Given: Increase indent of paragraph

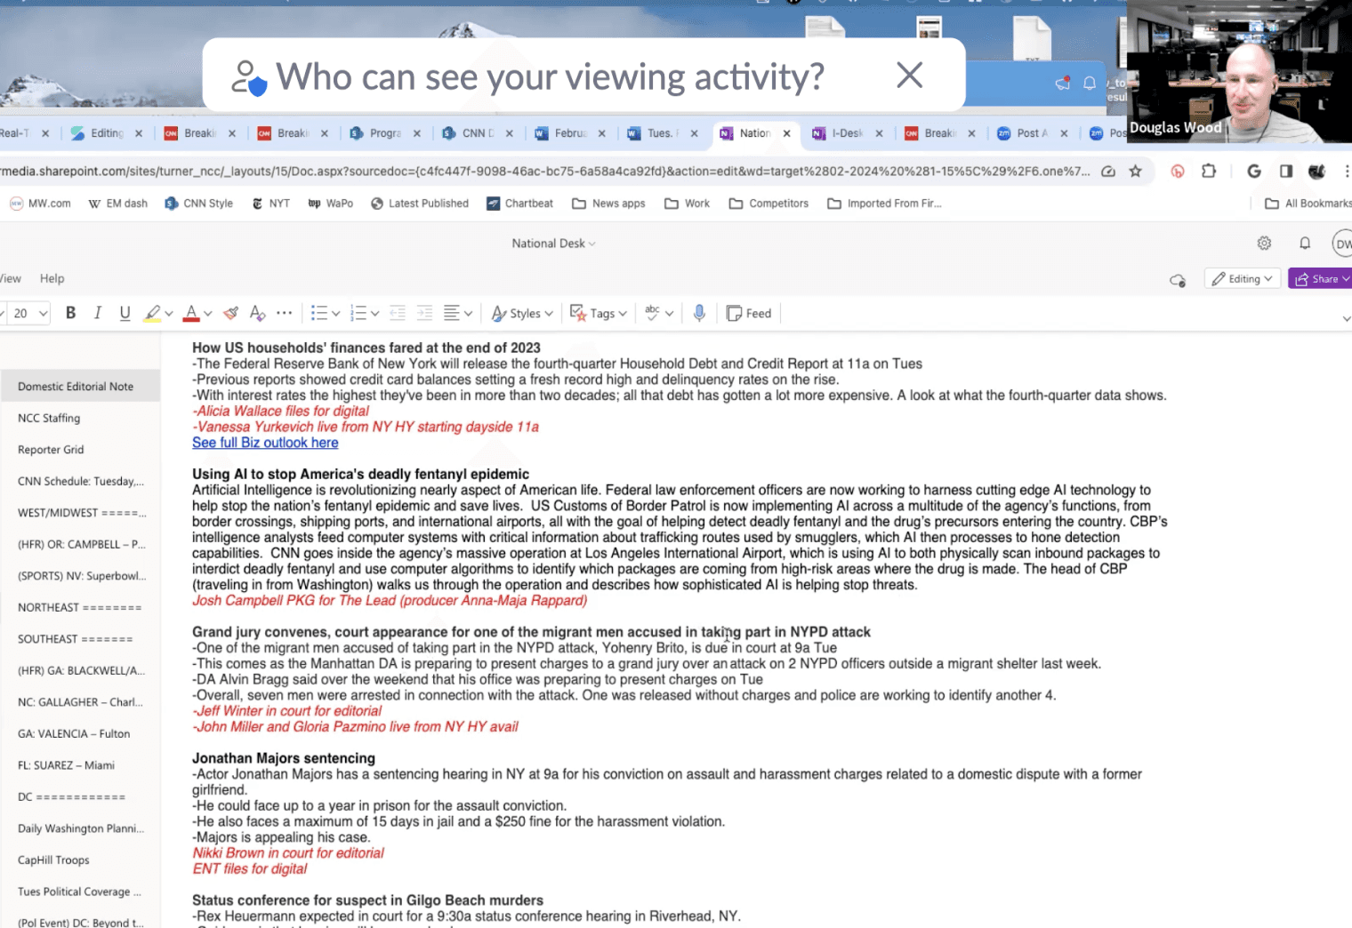Looking at the screenshot, I should click(x=425, y=313).
